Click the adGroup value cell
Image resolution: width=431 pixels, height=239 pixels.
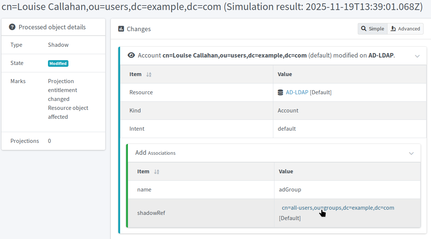(x=290, y=189)
